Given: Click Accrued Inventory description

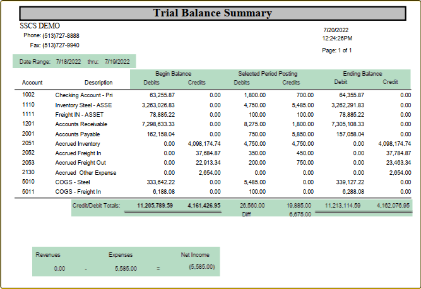Looking at the screenshot, I should (x=78, y=144).
